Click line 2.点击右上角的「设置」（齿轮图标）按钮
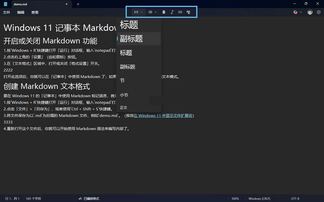 pos(41,57)
